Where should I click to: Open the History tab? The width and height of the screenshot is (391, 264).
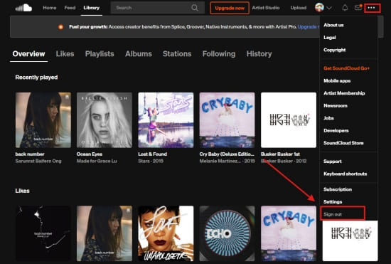tap(259, 54)
